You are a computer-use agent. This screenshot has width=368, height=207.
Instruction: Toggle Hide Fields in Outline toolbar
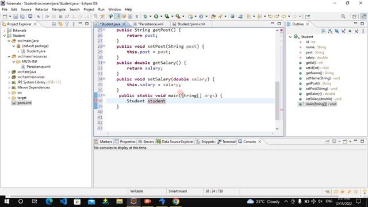tap(337, 31)
